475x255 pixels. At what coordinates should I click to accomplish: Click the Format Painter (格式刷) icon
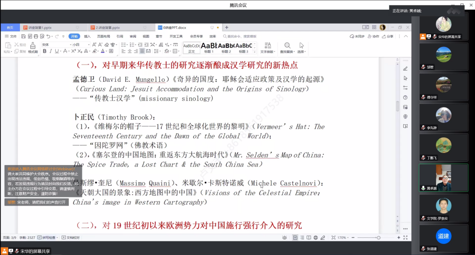[x=32, y=46]
